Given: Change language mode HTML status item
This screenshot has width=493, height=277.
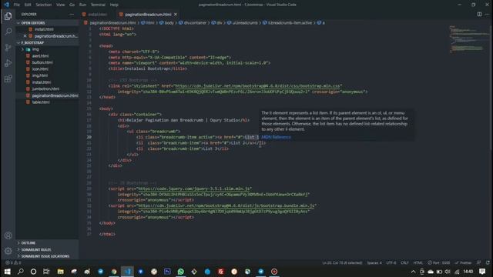Looking at the screenshot, I should click(418, 262).
